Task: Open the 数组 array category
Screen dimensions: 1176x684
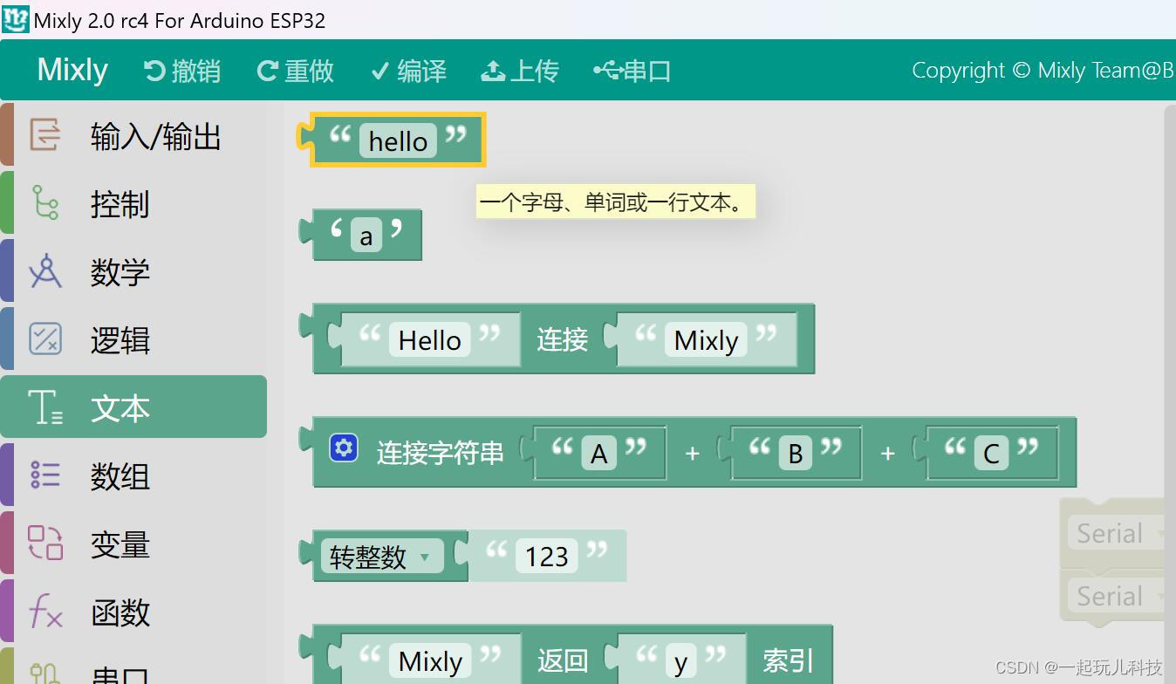Action: (133, 475)
